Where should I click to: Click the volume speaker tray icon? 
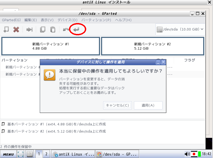[x=187, y=154]
